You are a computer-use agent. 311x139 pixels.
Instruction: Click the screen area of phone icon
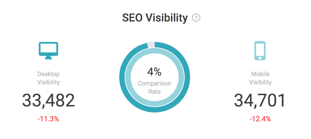[x=260, y=50]
